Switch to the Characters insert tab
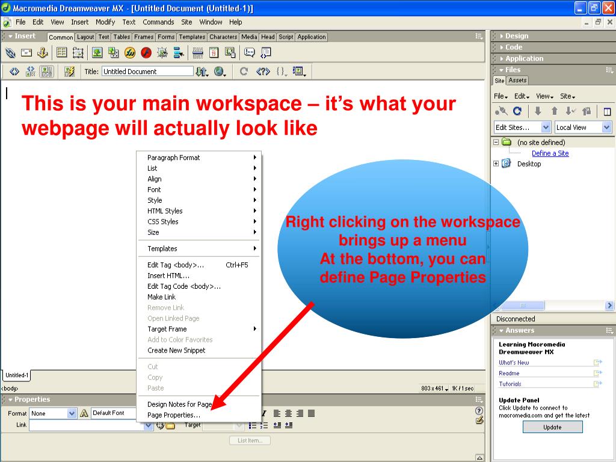 pos(223,37)
